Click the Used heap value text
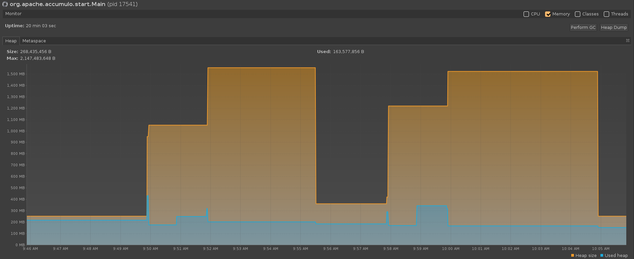The image size is (634, 259). click(348, 52)
